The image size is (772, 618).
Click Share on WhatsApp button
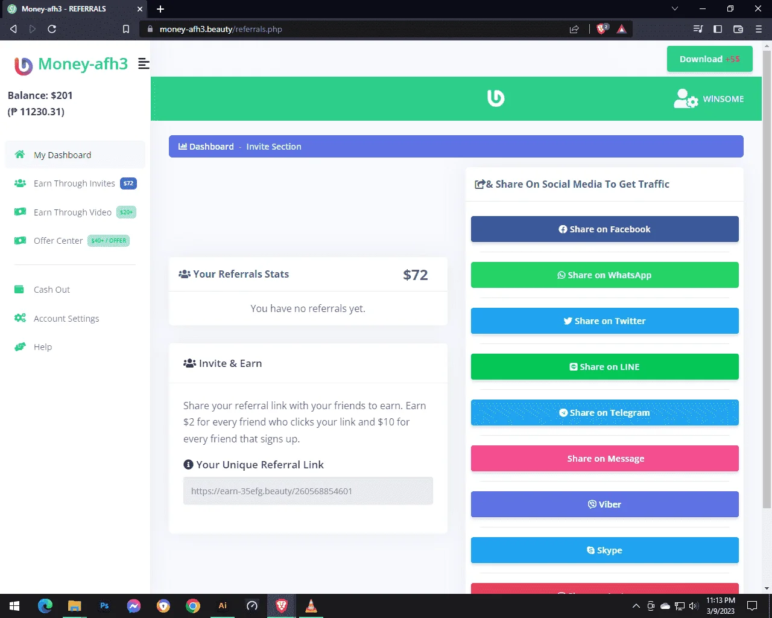604,275
